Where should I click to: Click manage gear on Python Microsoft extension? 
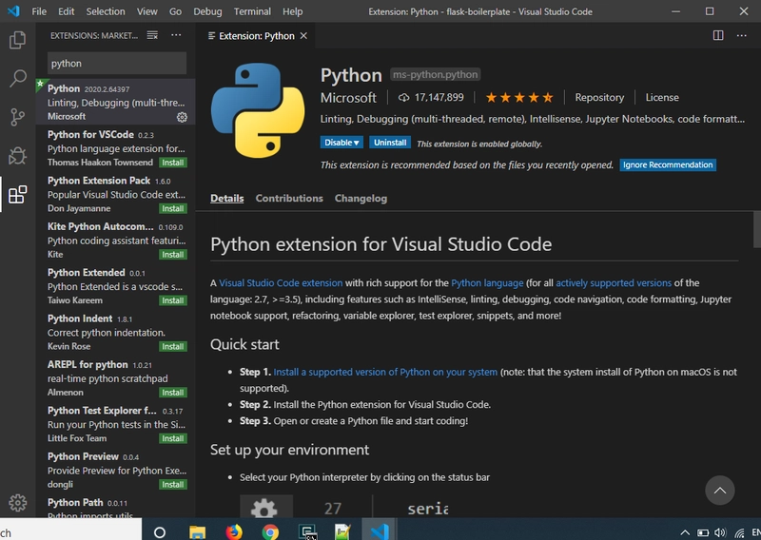coord(182,117)
